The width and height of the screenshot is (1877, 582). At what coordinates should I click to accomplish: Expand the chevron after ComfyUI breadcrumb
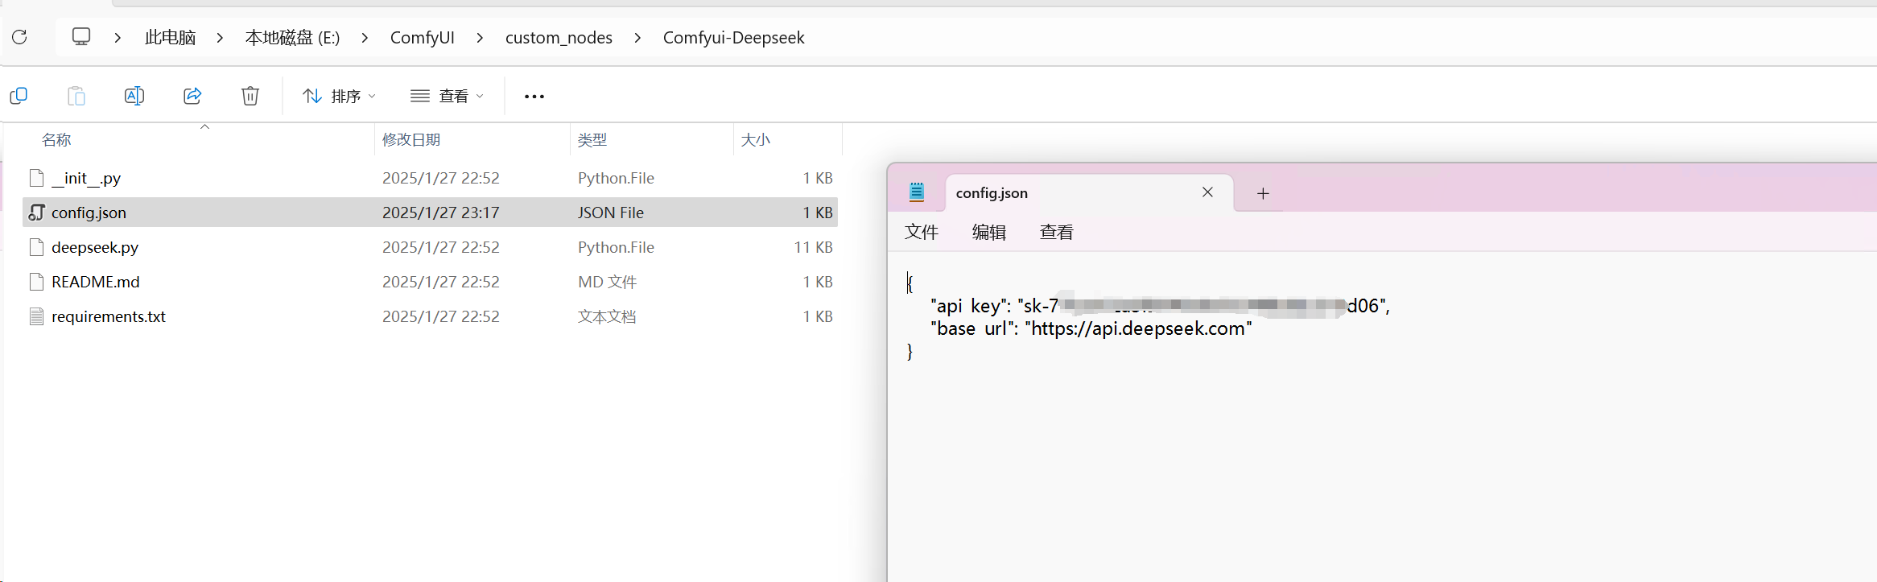480,38
